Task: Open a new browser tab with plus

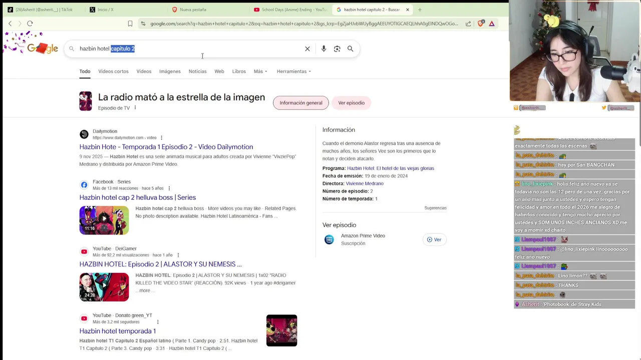Action: coord(420,9)
